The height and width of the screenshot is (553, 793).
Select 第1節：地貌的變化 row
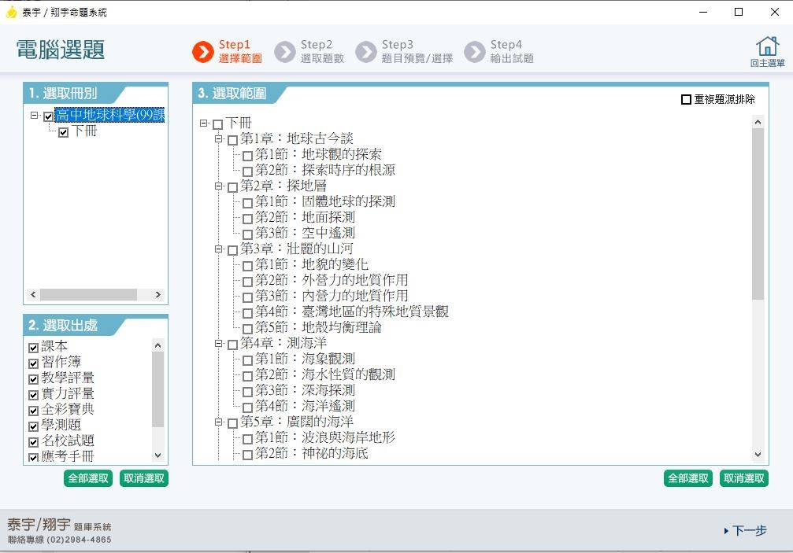tap(312, 264)
